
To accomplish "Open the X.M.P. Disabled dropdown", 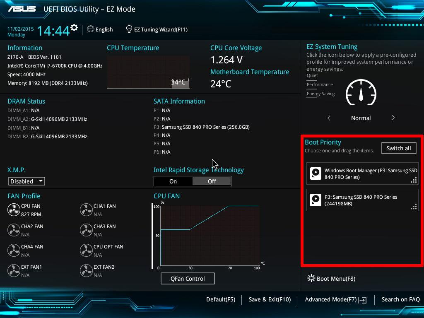I will click(x=26, y=181).
